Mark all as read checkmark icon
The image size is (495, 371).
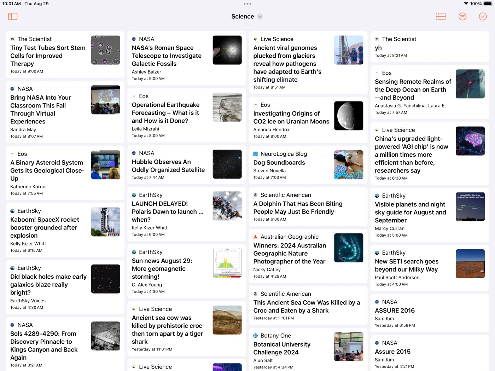point(483,16)
